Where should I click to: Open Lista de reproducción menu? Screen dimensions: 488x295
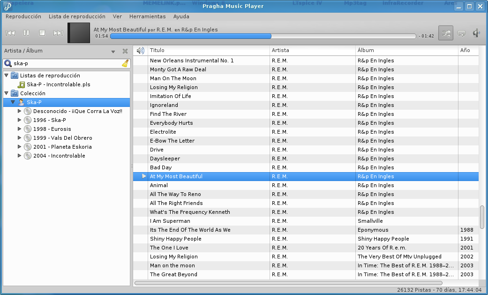tap(77, 16)
